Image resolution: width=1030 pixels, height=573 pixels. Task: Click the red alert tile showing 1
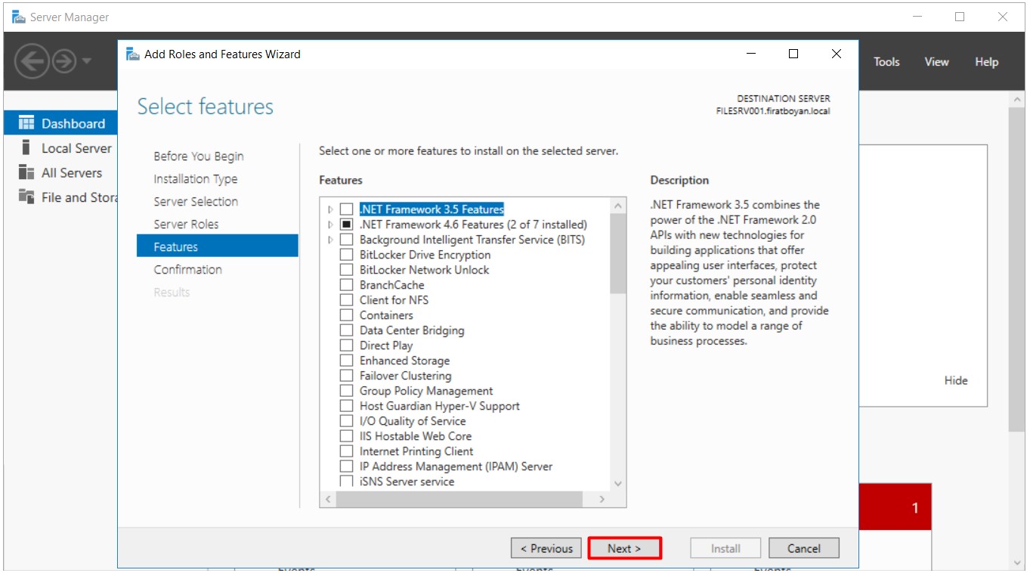(895, 507)
